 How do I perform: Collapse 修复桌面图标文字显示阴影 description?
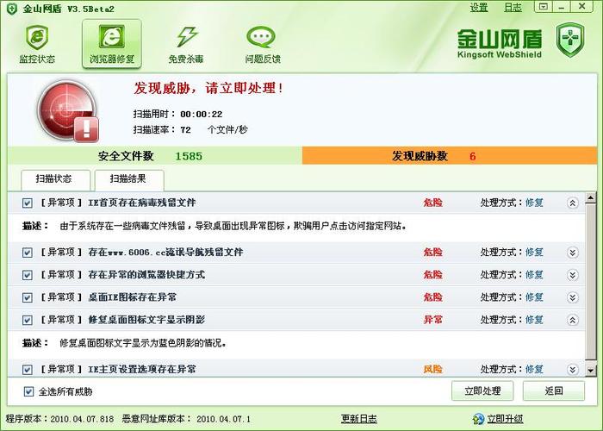click(x=573, y=320)
